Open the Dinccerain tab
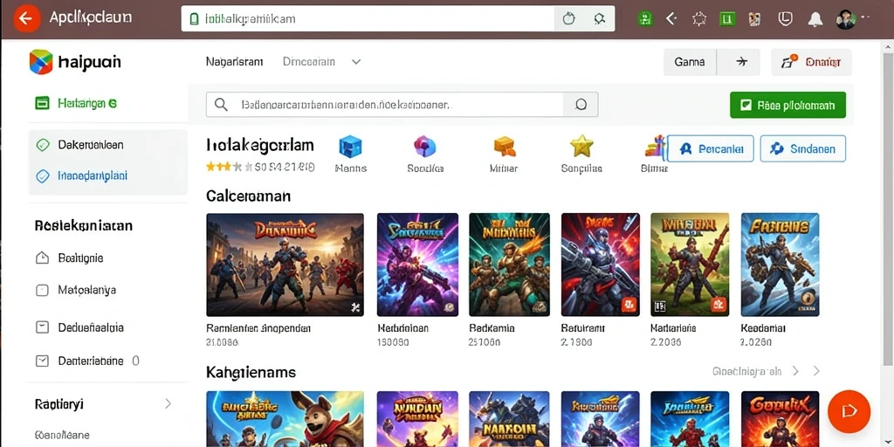 pos(309,62)
